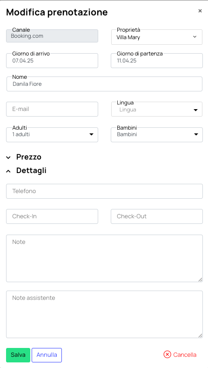Click the Note assistente resize handle
Screen dimensions: 208x368
(200, 336)
